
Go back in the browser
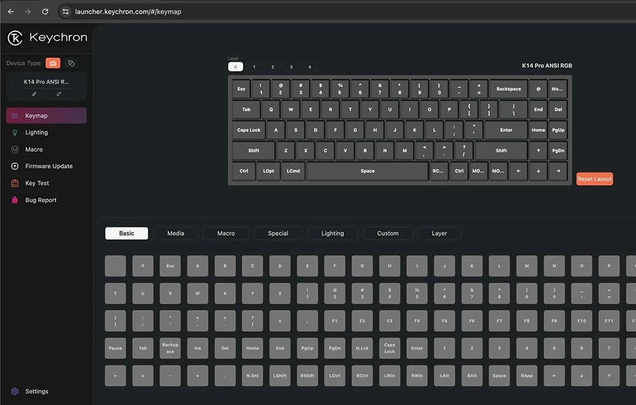point(11,11)
